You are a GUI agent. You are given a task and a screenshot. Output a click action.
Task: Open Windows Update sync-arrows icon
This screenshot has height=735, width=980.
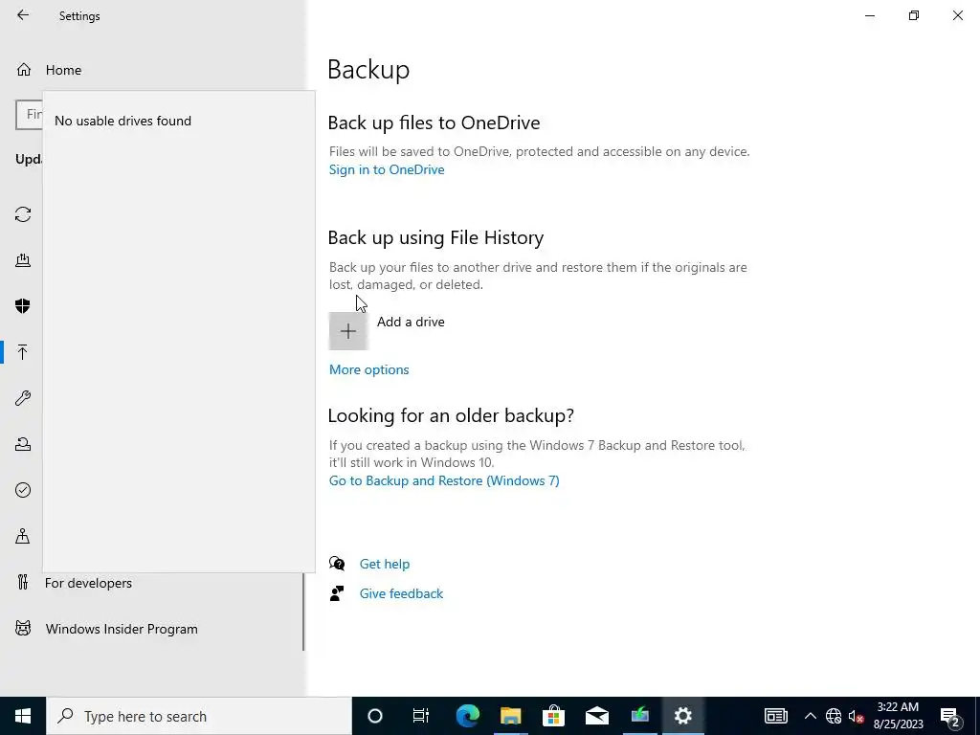[23, 214]
